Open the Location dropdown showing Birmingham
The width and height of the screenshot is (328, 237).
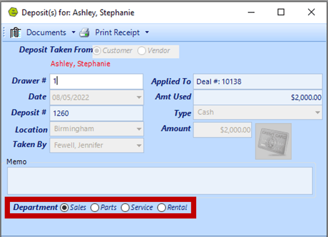(x=139, y=129)
